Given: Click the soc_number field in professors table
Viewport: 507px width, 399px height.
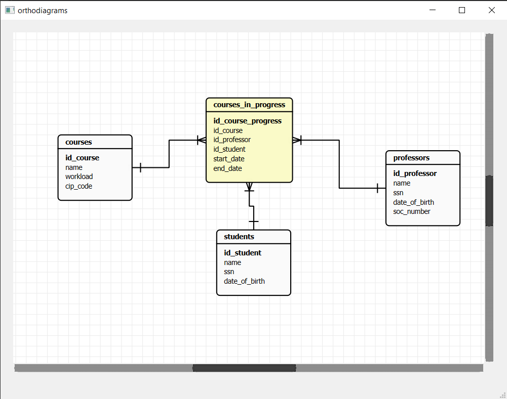Looking at the screenshot, I should click(x=412, y=211).
